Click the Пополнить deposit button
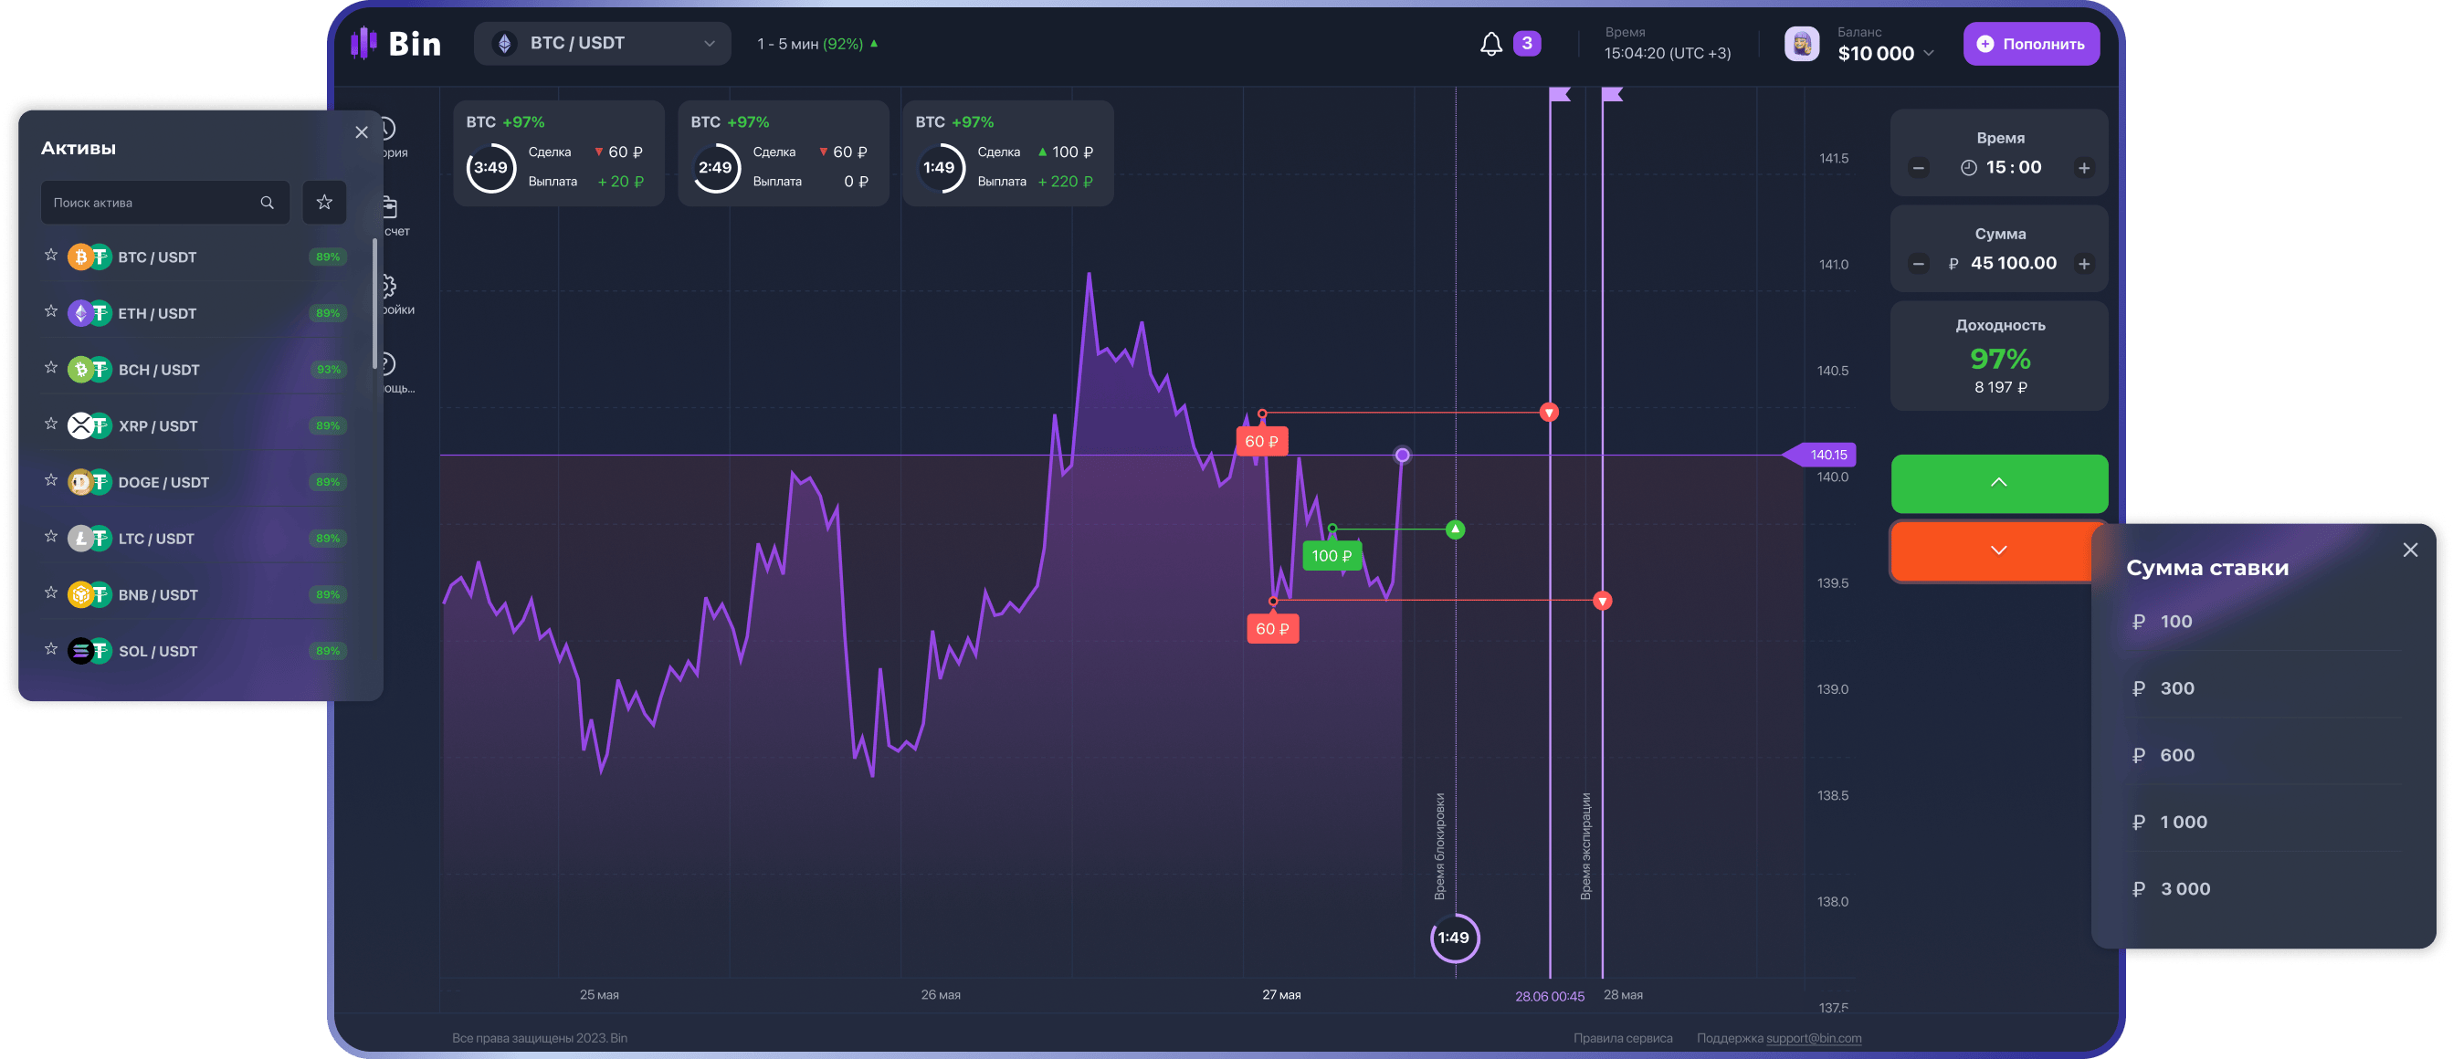This screenshot has width=2453, height=1059. (x=2030, y=44)
